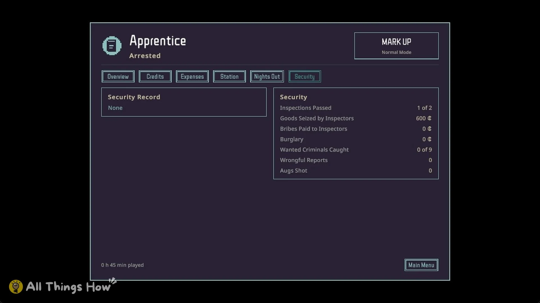This screenshot has width=540, height=303.
Task: Click the Arrested status text
Action: [x=145, y=56]
